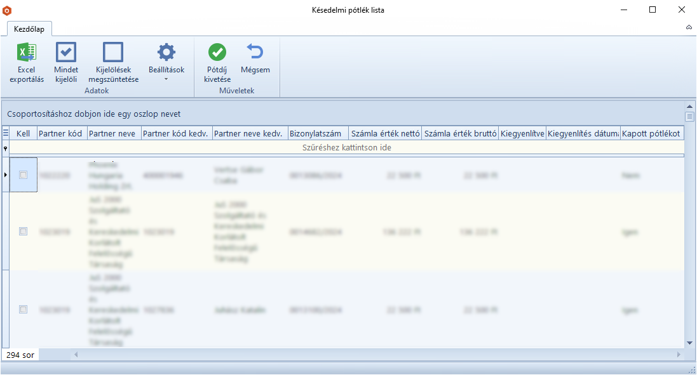Open the column chooser icon beside Kell

6,133
